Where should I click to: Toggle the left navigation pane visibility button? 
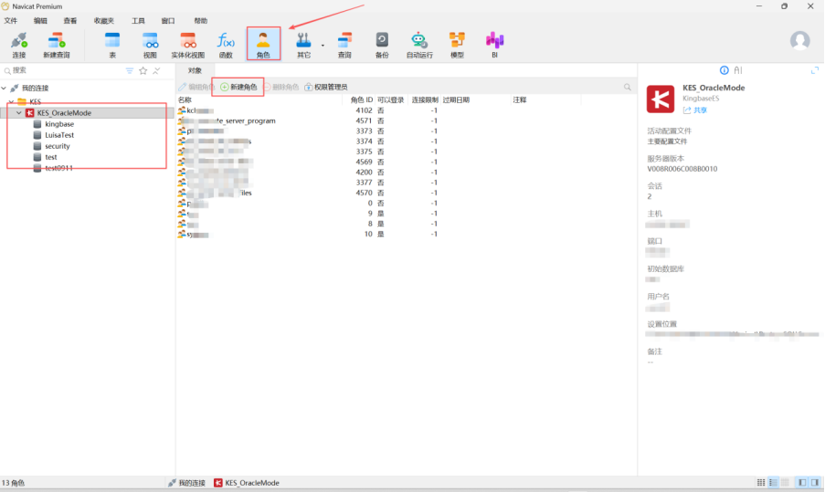(801, 482)
